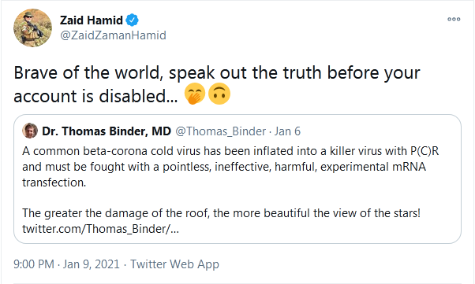Open Dr. Thomas Binder, MD name
The image size is (475, 284).
pos(107,131)
